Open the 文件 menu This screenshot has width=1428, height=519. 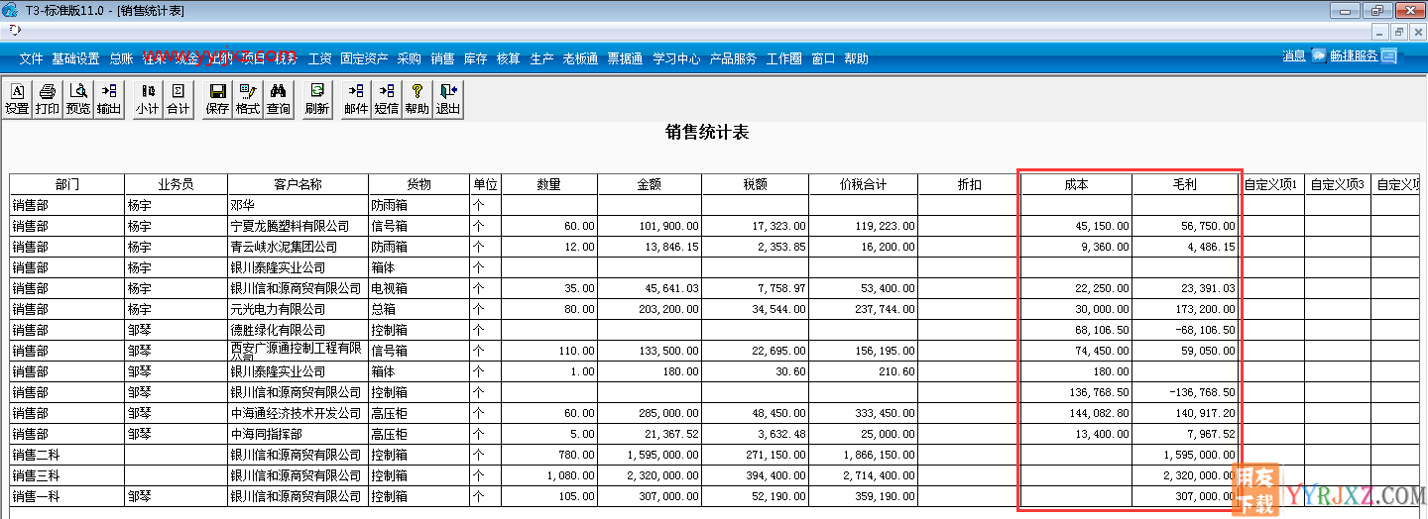coord(31,58)
